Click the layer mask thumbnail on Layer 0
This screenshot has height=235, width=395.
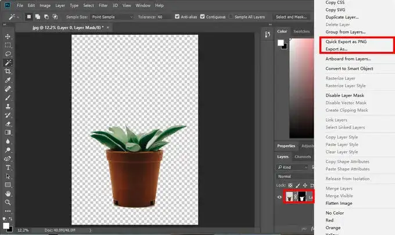pos(303,198)
